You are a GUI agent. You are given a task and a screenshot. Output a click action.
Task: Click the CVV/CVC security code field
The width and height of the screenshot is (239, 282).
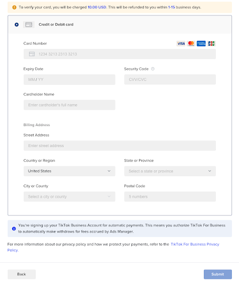pyautogui.click(x=170, y=79)
